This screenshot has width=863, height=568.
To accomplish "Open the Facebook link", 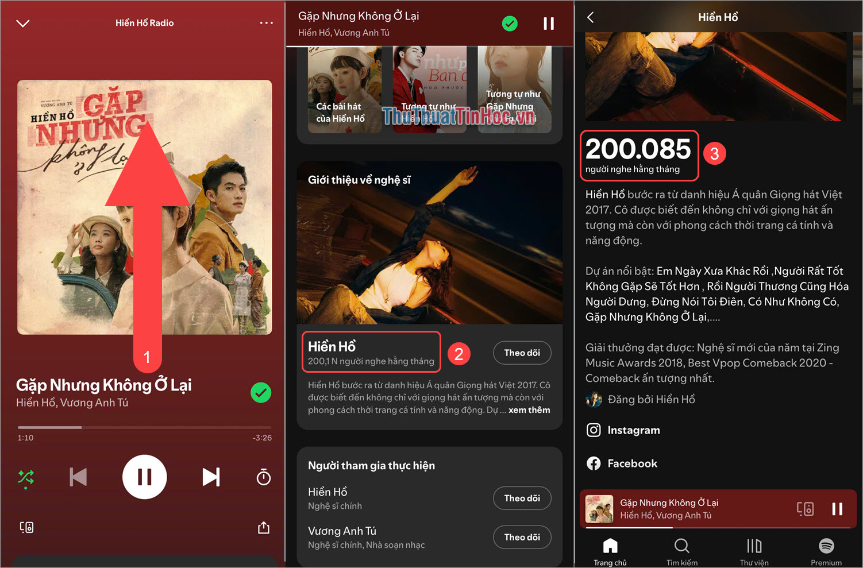I will click(x=622, y=463).
